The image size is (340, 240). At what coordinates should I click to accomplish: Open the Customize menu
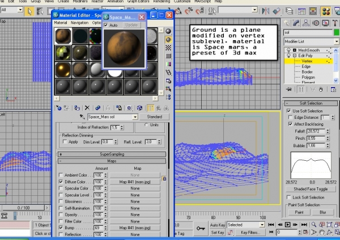[x=182, y=1]
